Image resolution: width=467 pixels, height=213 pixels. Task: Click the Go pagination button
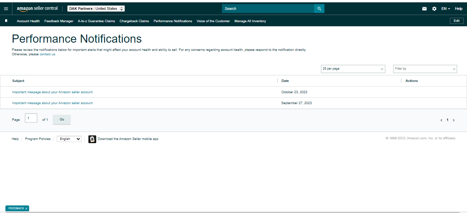[62, 119]
